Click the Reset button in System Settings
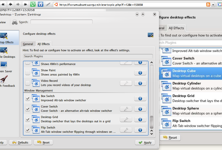Image resolution: width=222 pixels, height=150 pixels. coord(43,142)
